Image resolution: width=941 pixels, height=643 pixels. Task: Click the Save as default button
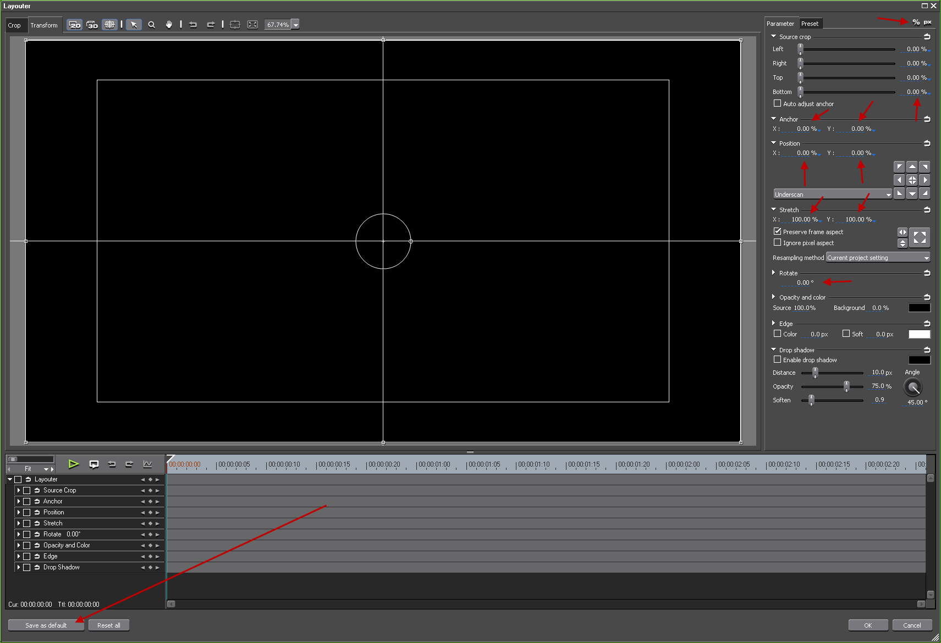pyautogui.click(x=46, y=625)
